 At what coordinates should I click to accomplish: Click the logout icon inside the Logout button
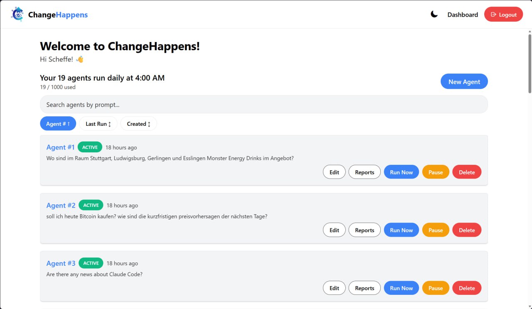coord(494,14)
